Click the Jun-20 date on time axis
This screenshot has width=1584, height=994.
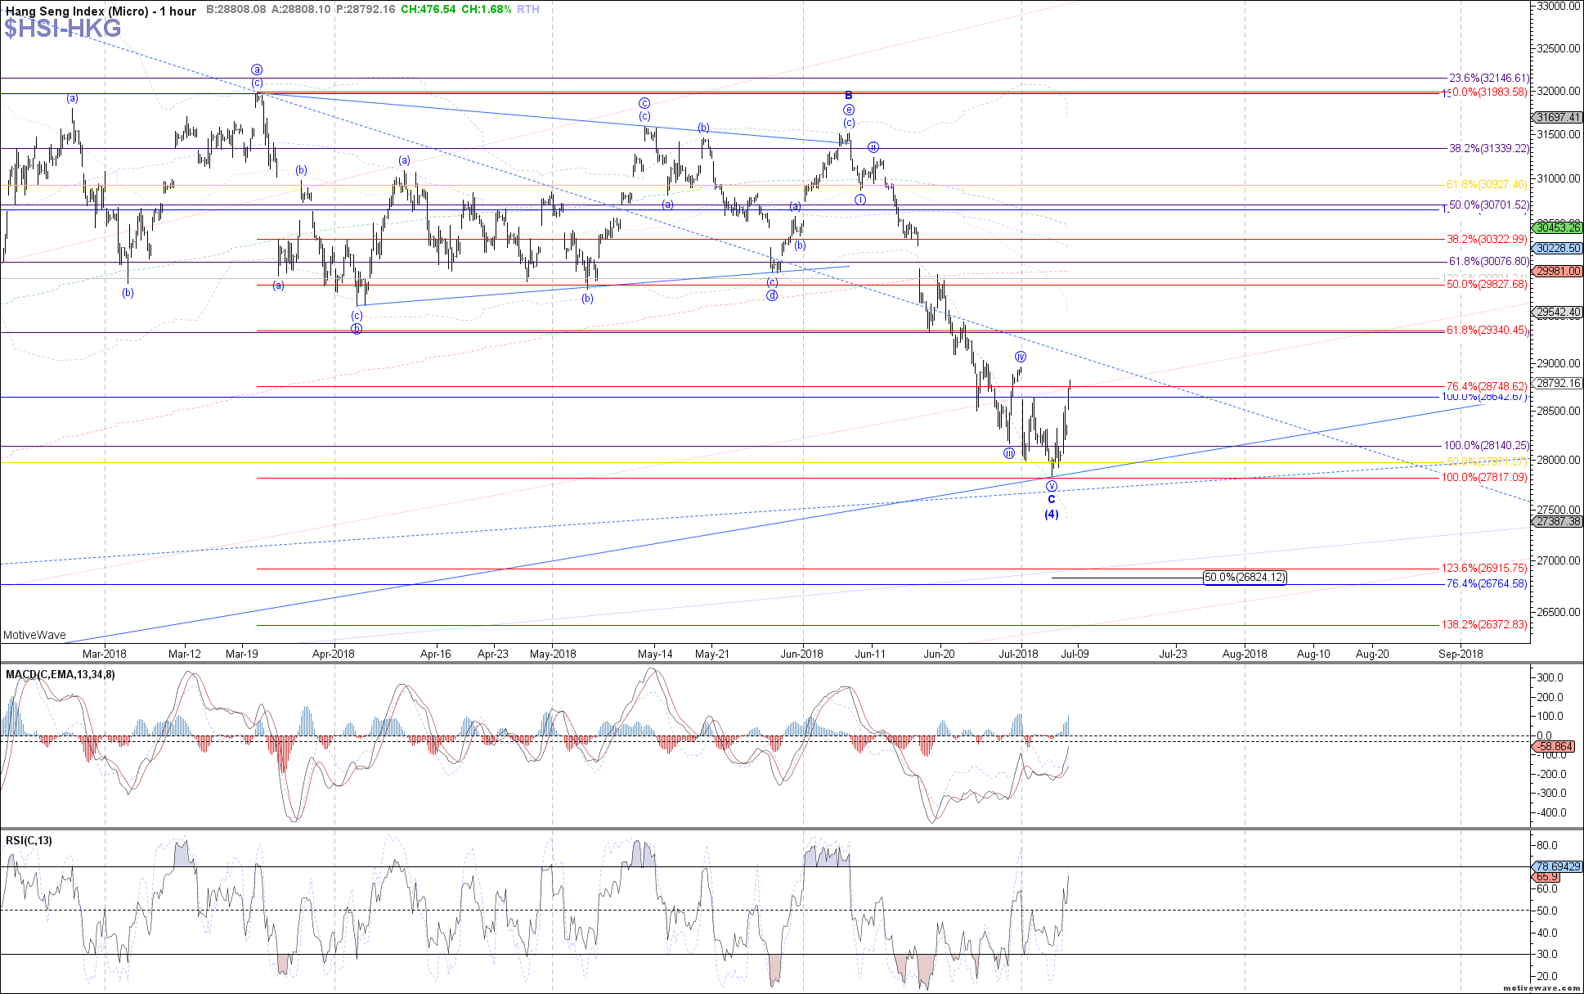tap(939, 654)
